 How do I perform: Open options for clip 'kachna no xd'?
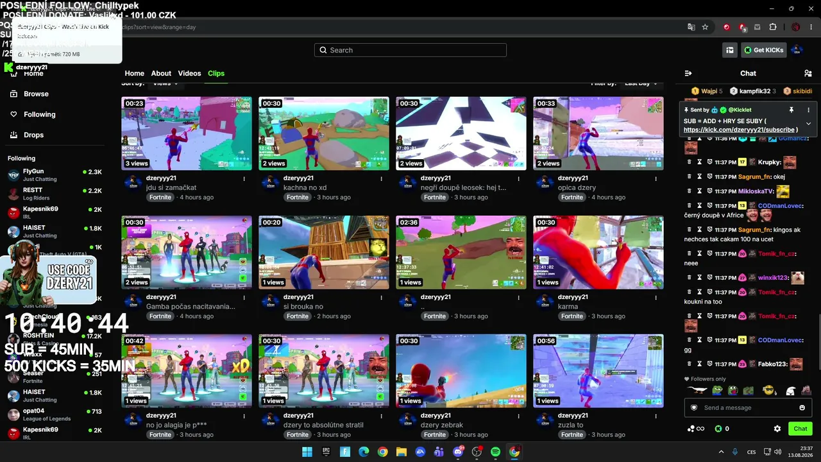(381, 178)
